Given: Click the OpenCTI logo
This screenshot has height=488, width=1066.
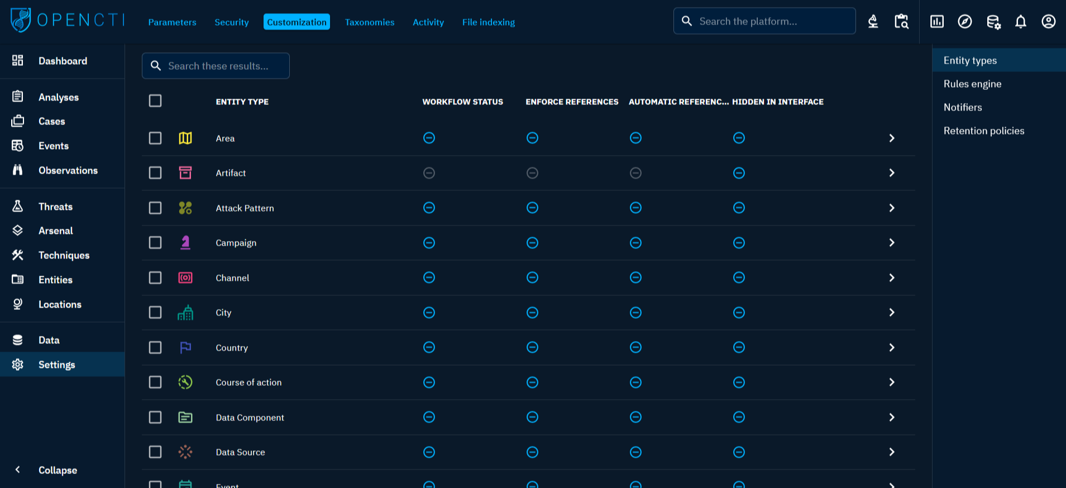Looking at the screenshot, I should pos(67,21).
